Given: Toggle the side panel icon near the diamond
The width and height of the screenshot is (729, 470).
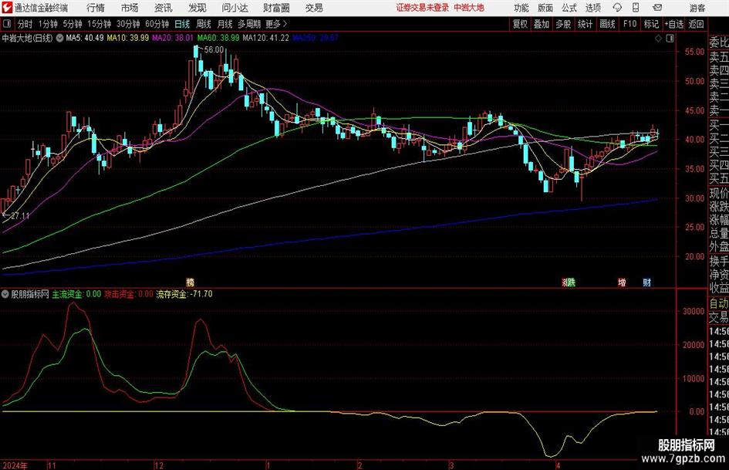Looking at the screenshot, I should pos(670,39).
